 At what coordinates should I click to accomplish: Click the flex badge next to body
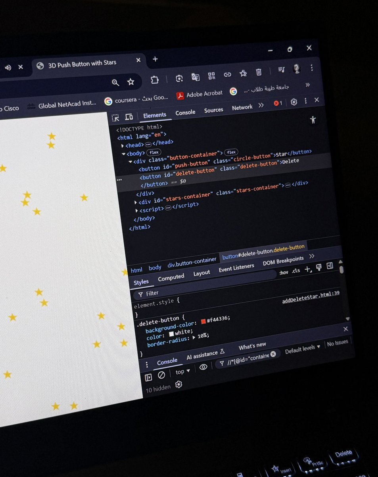(154, 152)
